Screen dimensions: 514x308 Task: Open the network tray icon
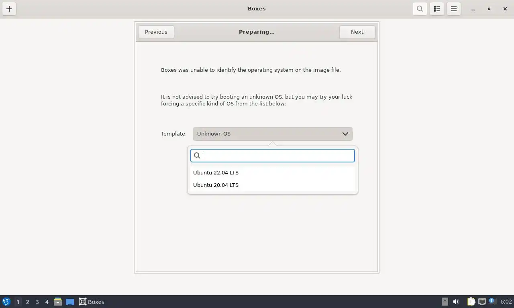pyautogui.click(x=482, y=302)
